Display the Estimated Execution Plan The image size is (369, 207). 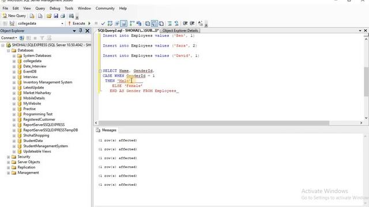click(x=110, y=24)
